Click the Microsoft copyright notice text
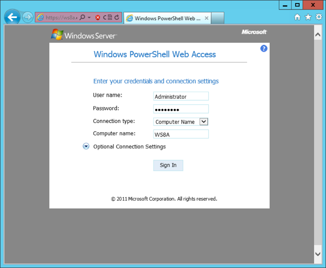Image resolution: width=326 pixels, height=268 pixels. point(164,199)
